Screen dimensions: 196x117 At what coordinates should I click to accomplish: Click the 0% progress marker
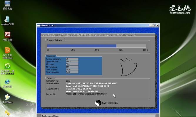tap(48, 50)
